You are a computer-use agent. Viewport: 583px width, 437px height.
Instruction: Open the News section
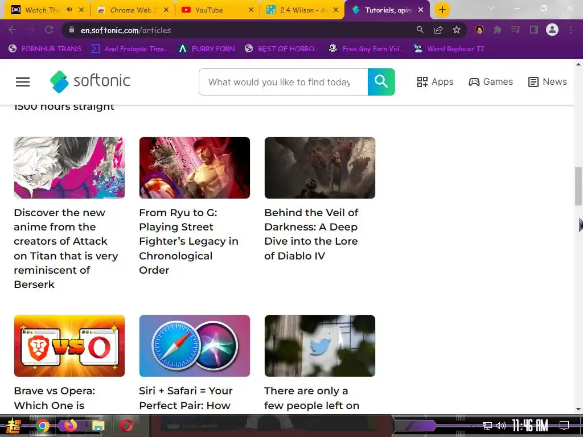pyautogui.click(x=547, y=82)
